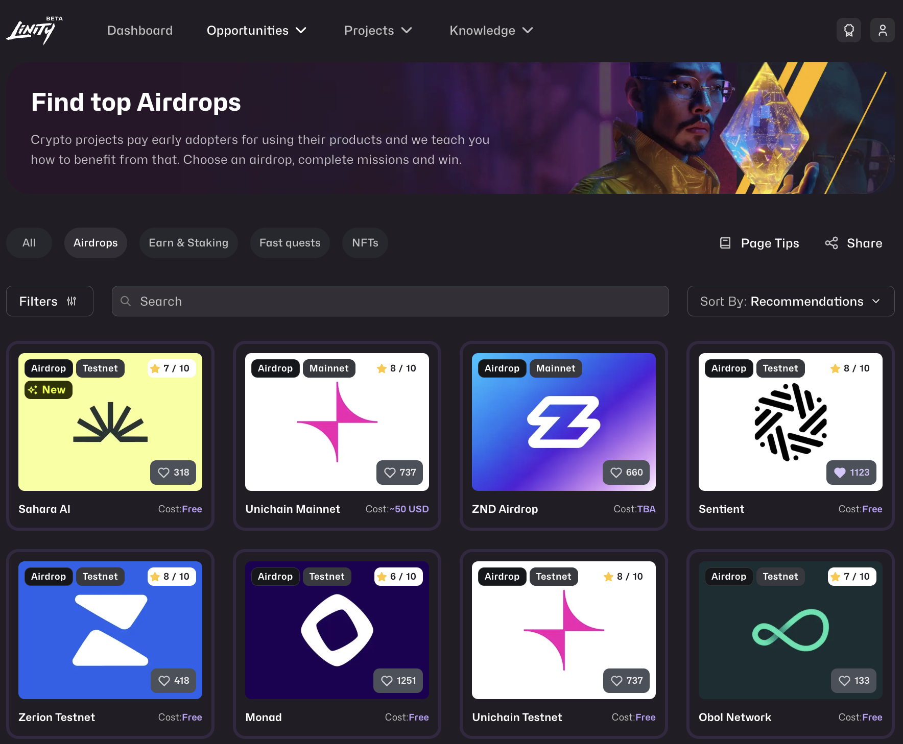The image size is (903, 744).
Task: Click the Share icon button
Action: click(831, 243)
